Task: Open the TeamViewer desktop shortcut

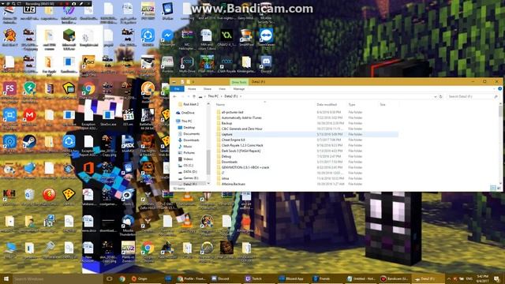Action: coord(266,37)
